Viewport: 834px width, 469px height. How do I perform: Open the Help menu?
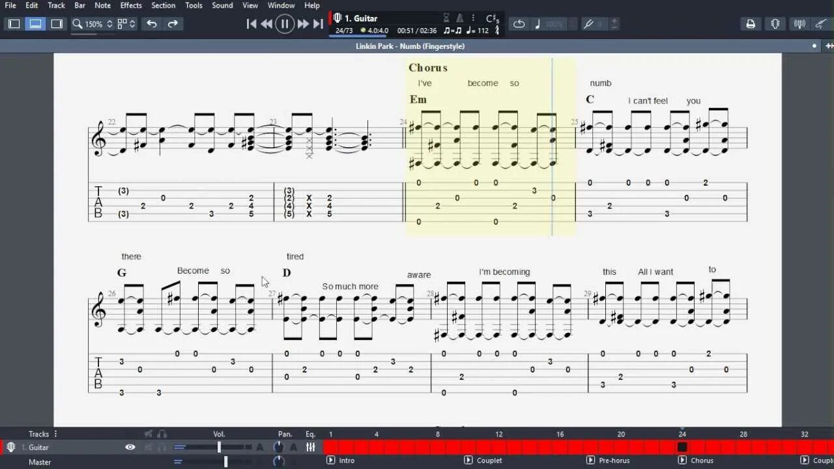312,5
